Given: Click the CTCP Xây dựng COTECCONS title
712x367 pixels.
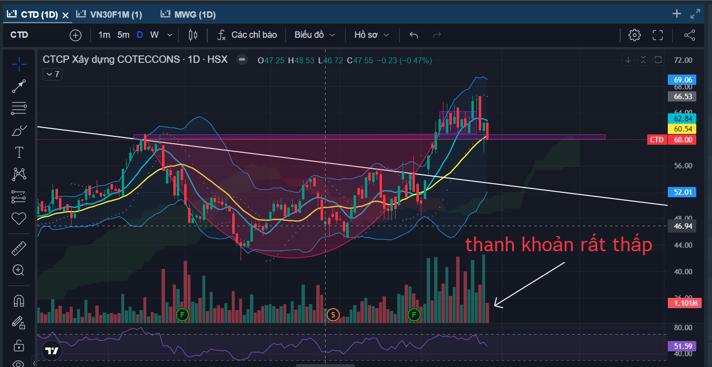Looking at the screenshot, I should pyautogui.click(x=111, y=59).
